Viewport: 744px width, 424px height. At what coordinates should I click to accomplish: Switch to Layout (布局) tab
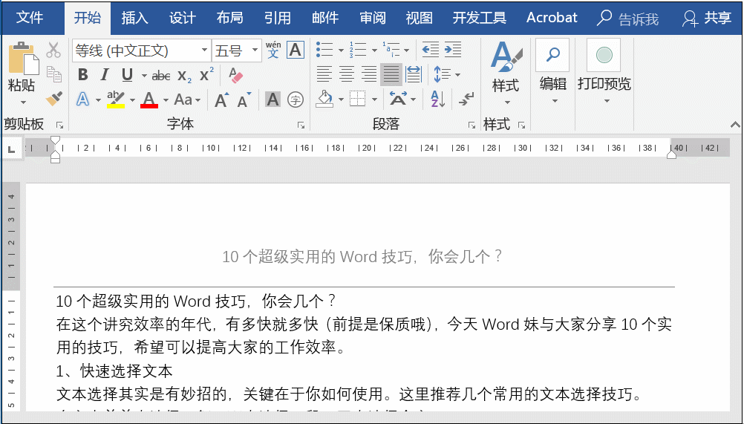[x=229, y=18]
